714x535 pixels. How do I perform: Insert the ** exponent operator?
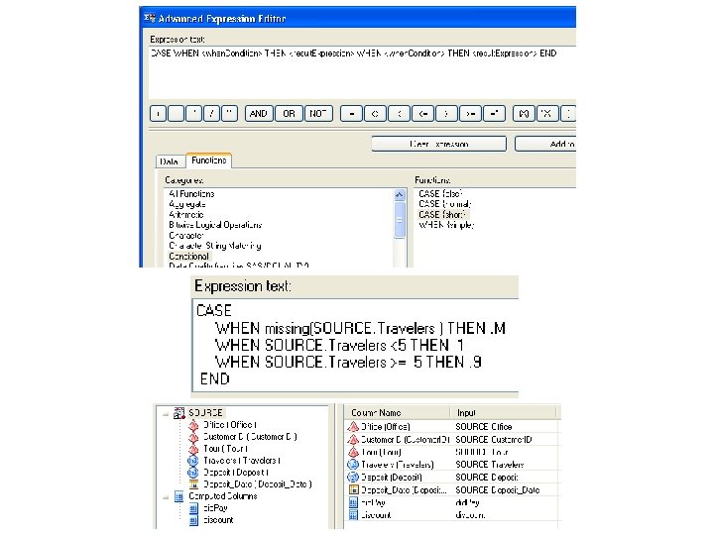(x=229, y=113)
